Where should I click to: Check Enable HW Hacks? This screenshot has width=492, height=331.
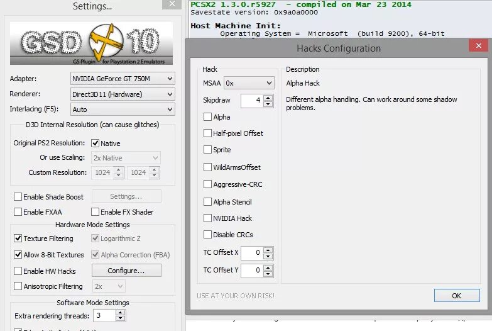click(x=18, y=271)
